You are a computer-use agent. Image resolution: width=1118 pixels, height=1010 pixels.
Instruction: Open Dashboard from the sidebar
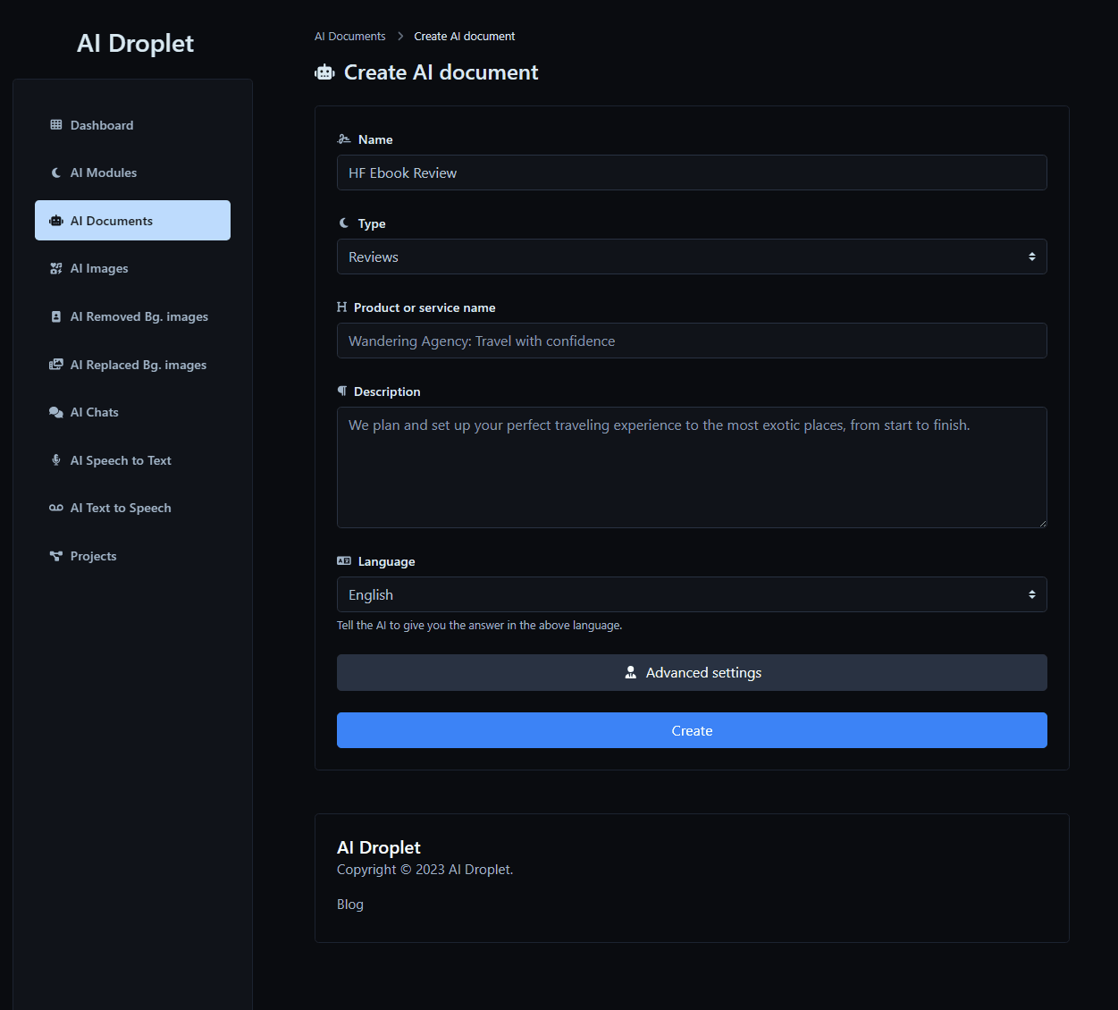[x=132, y=125]
